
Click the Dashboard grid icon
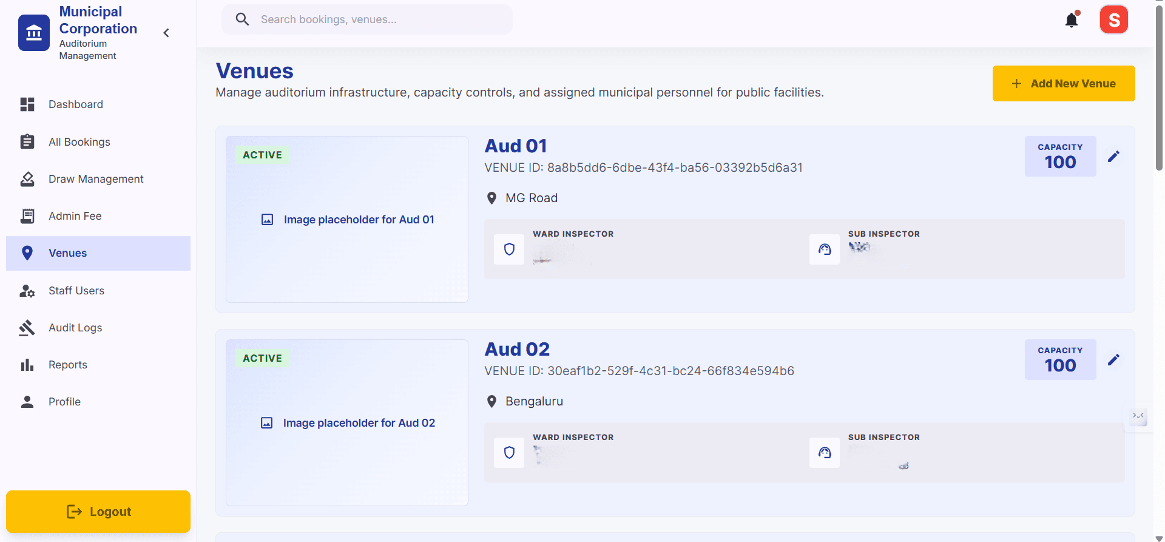pos(27,104)
